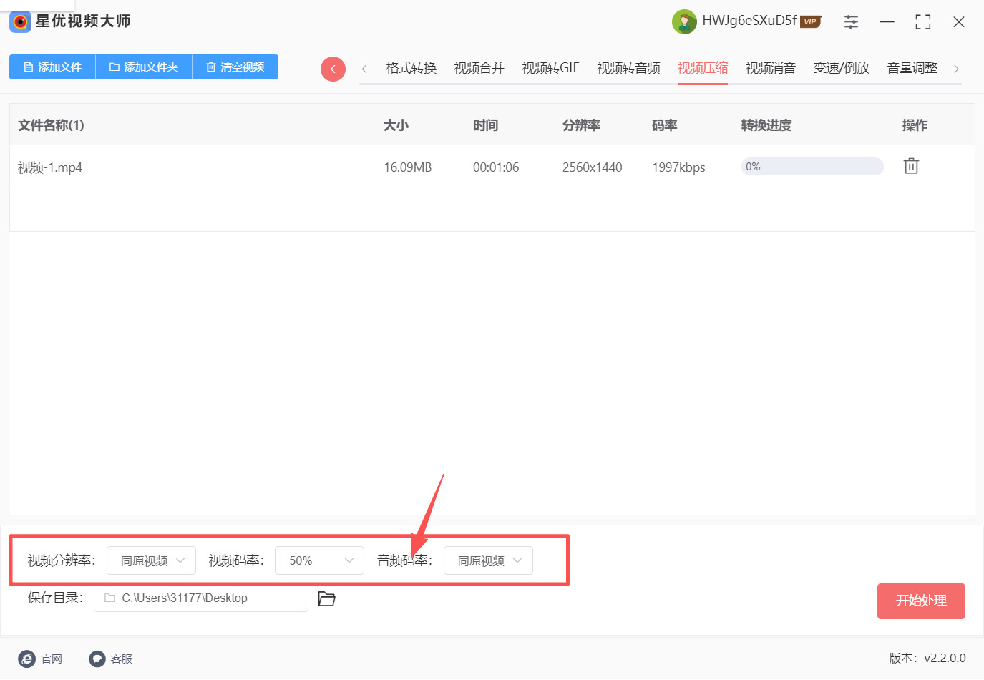Image resolution: width=984 pixels, height=680 pixels.
Task: Open 官网 website link
Action: pos(40,659)
